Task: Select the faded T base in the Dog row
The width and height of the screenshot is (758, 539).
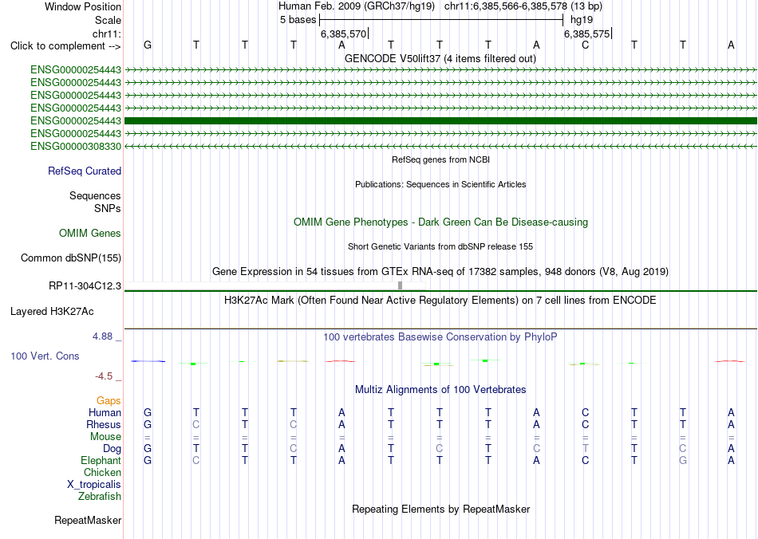Action: point(586,449)
